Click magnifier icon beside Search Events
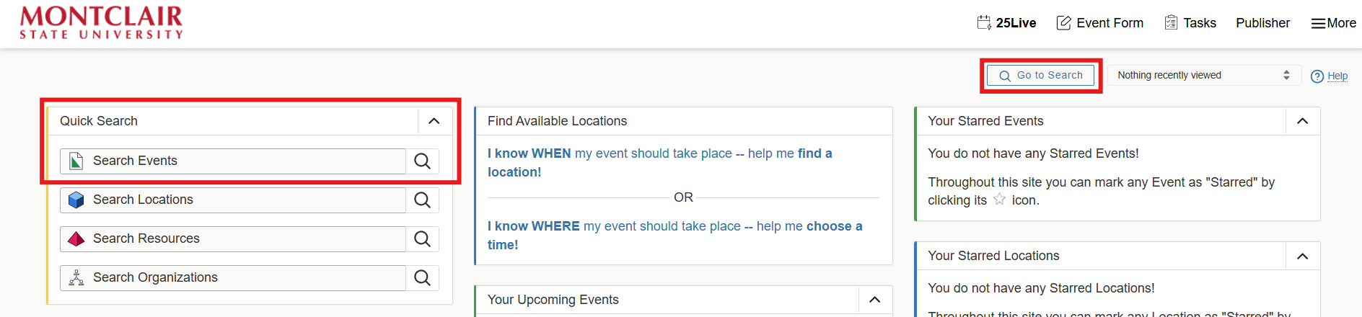 point(422,161)
